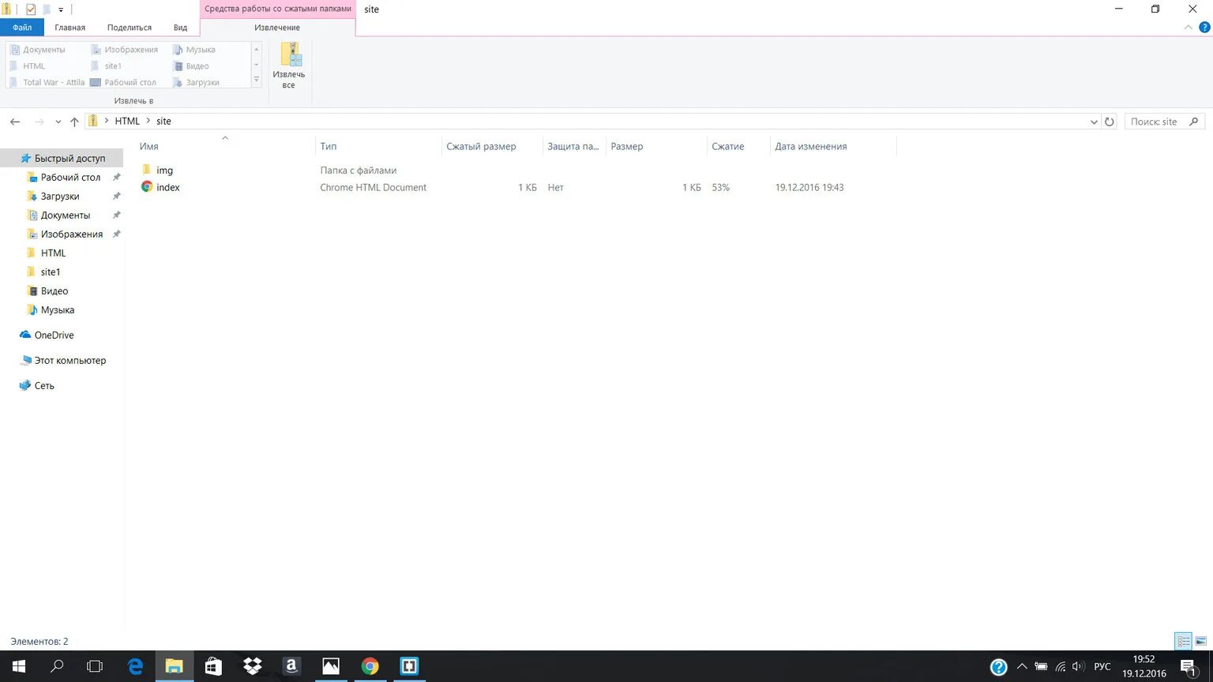Expand the Extract to destinations gallery

point(256,81)
